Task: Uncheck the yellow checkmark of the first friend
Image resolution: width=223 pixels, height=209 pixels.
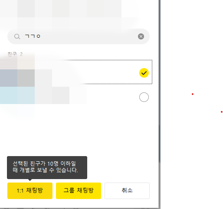Action: [x=144, y=73]
